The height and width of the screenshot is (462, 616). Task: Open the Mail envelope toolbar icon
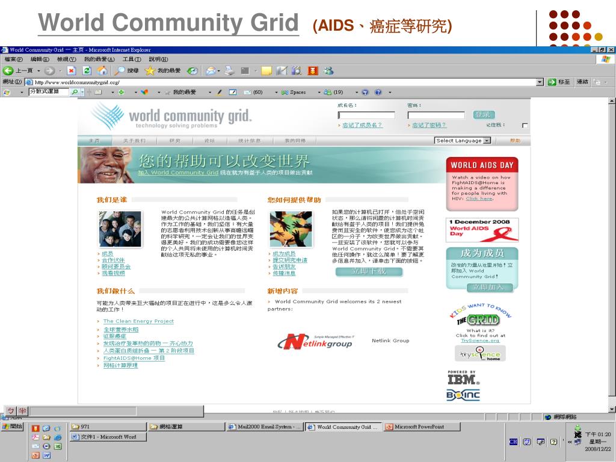click(211, 71)
